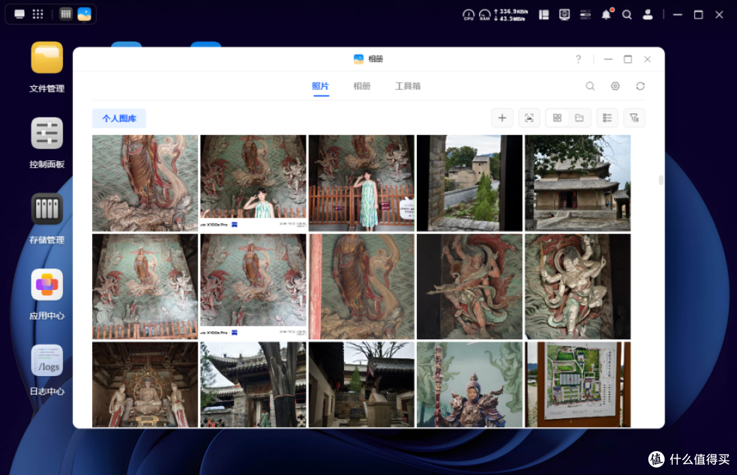
Task: Open the 日志中心 logs icon
Action: (46, 360)
